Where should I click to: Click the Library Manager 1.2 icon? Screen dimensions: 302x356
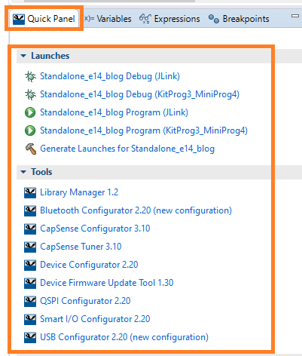(30, 193)
